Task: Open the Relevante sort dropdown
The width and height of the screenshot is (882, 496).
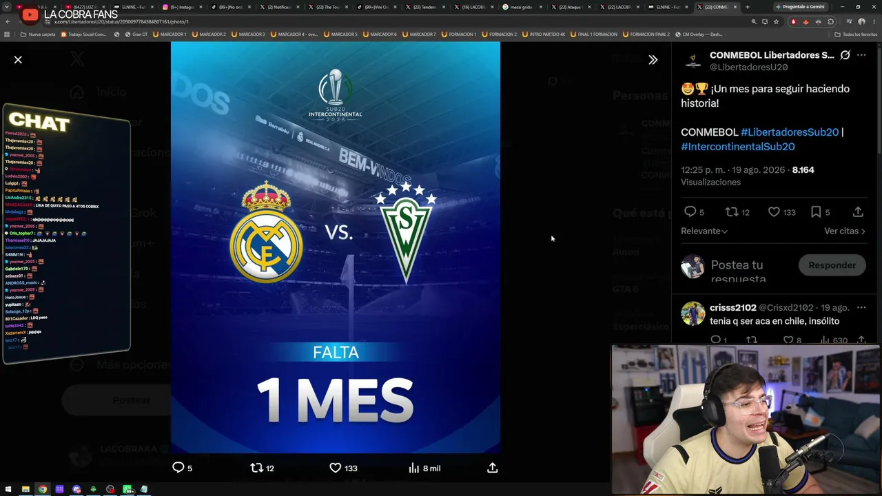Action: (x=704, y=231)
